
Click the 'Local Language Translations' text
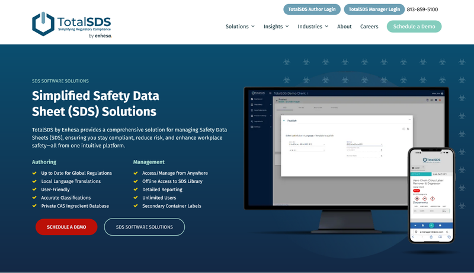tap(71, 181)
